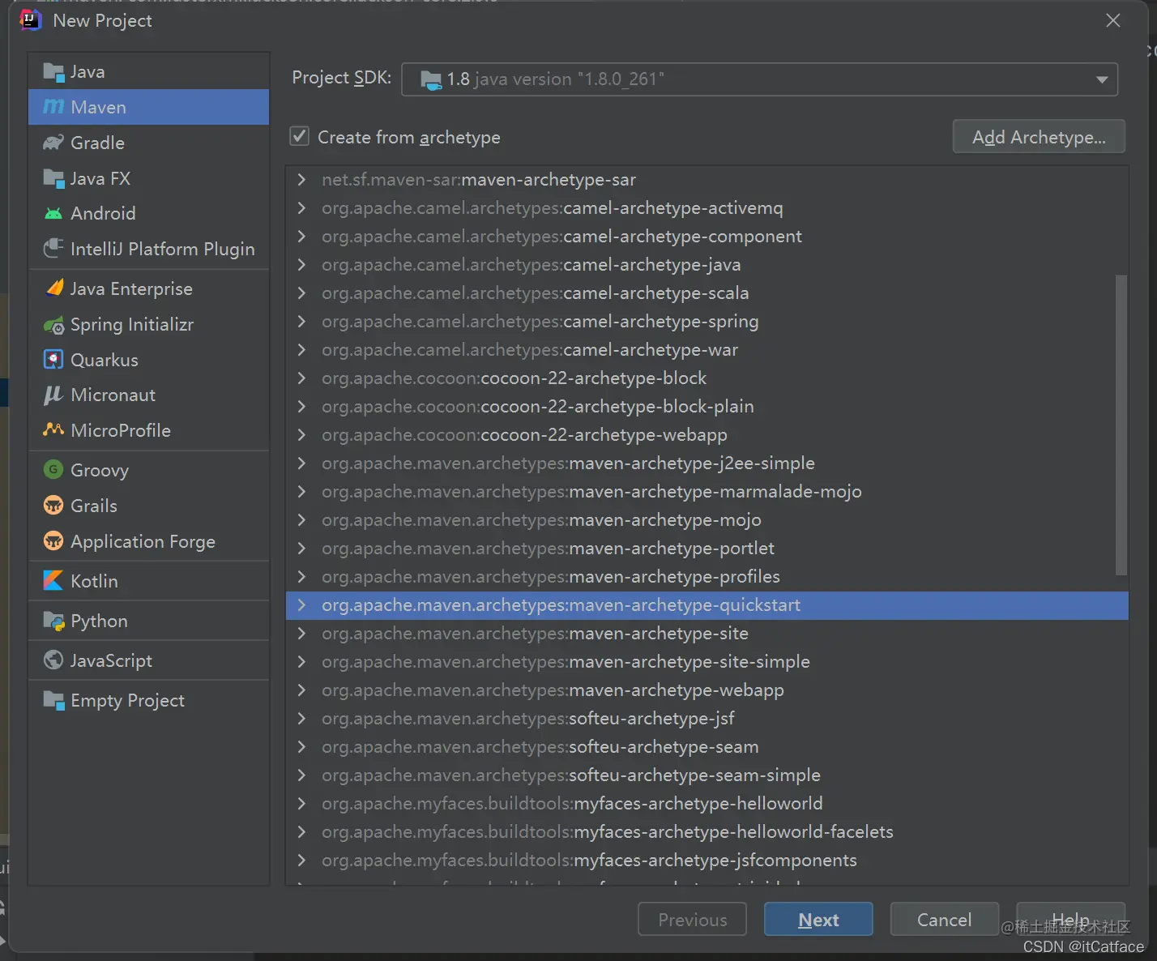Click the Python folder icon

(53, 621)
